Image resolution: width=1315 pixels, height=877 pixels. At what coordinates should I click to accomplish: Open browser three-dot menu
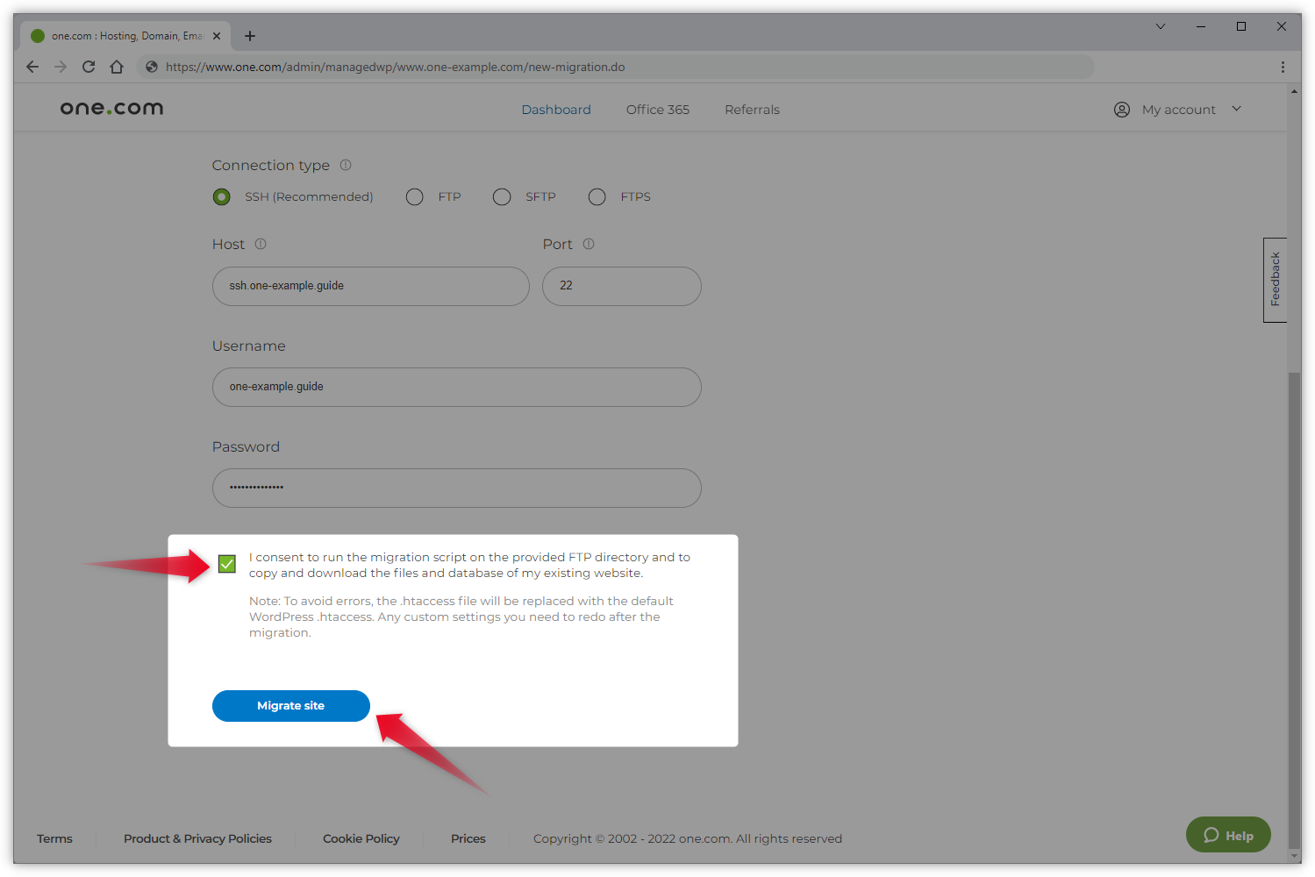click(1283, 67)
